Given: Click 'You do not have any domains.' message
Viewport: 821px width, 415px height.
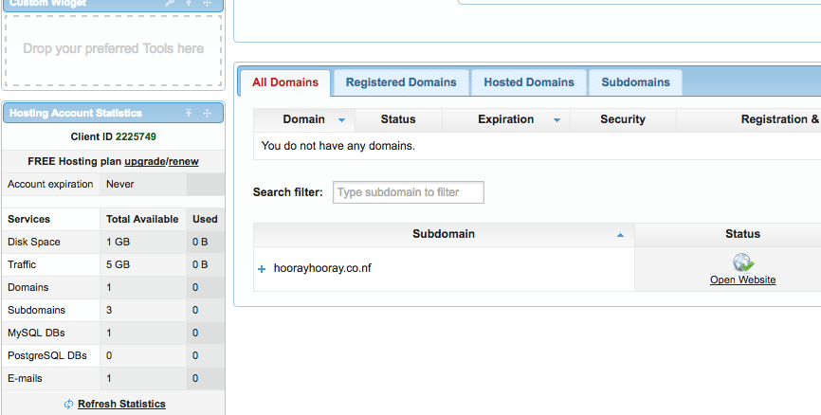Looking at the screenshot, I should coord(338,146).
